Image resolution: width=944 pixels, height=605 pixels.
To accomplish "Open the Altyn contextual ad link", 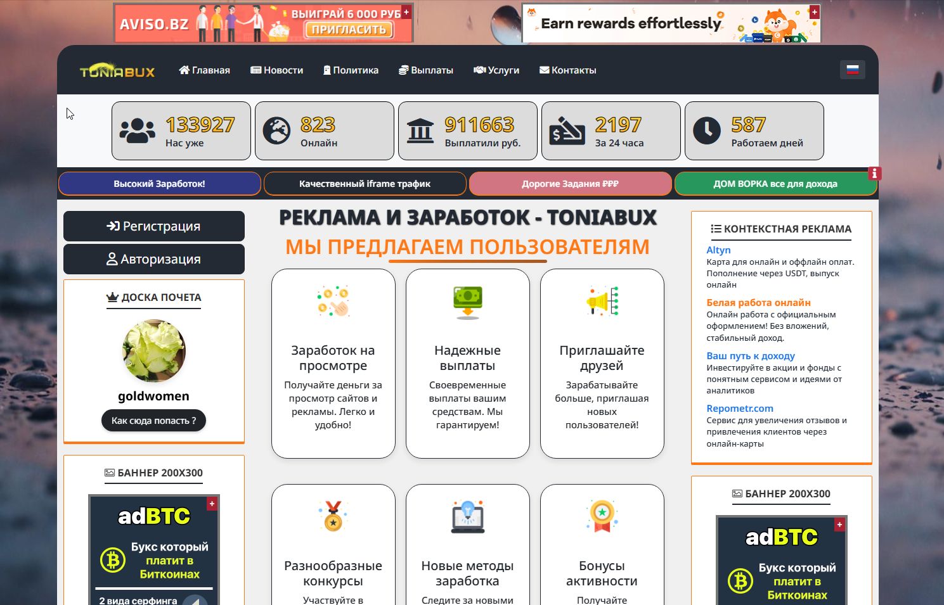I will click(x=718, y=250).
